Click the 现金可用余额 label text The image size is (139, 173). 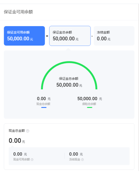tap(22, 159)
